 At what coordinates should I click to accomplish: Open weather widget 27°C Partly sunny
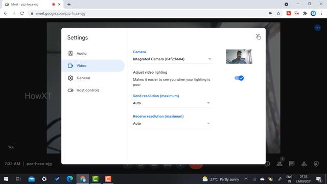point(221,179)
